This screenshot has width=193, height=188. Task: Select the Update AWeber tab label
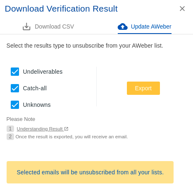click(151, 27)
